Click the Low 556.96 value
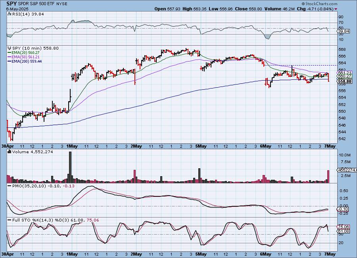 pos(221,9)
